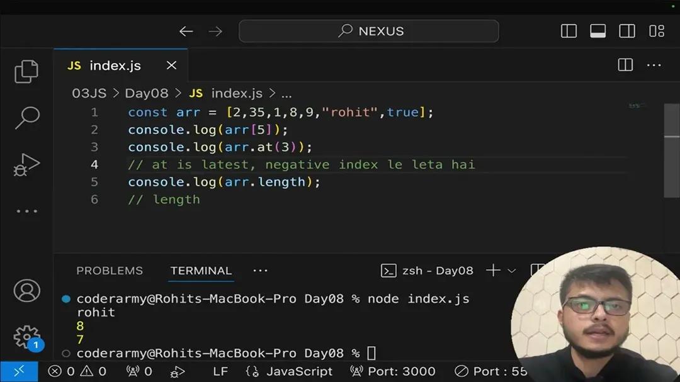Screen dimensions: 680x382
Task: Click the debug launch icon in status bar
Action: [178, 372]
